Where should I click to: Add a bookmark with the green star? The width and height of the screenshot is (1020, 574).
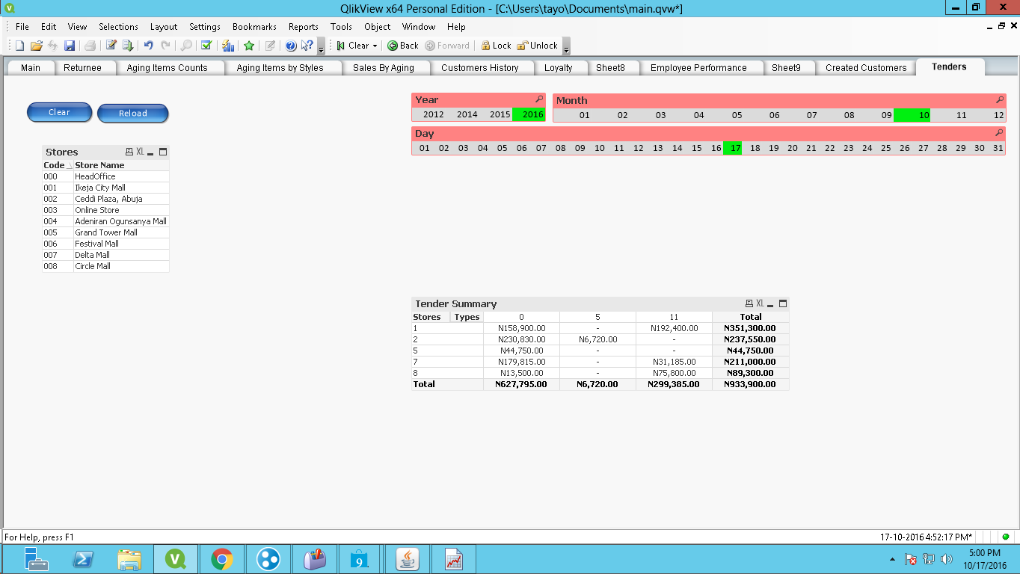pyautogui.click(x=249, y=46)
